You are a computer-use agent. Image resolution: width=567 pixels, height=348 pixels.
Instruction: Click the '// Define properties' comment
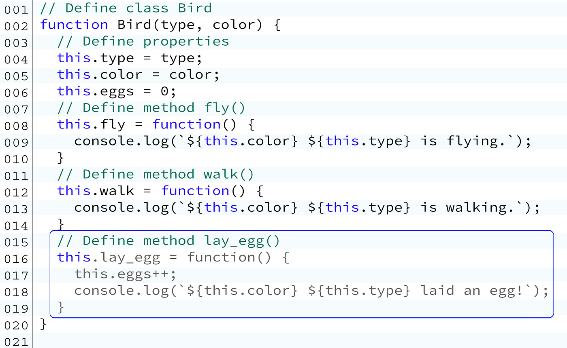[x=143, y=42]
